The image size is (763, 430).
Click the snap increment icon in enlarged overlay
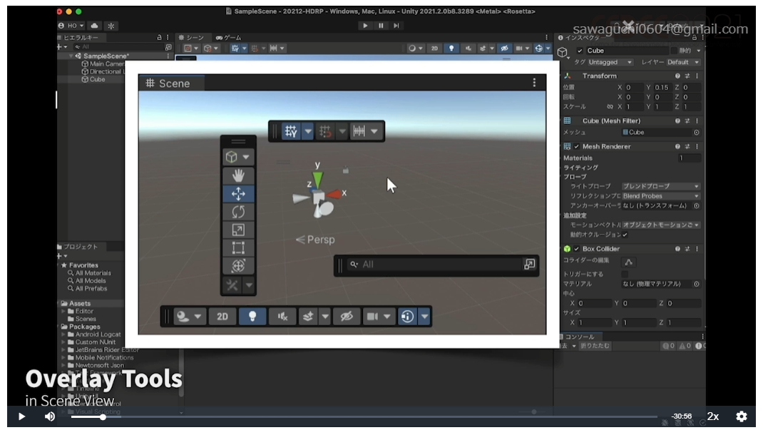pos(325,131)
